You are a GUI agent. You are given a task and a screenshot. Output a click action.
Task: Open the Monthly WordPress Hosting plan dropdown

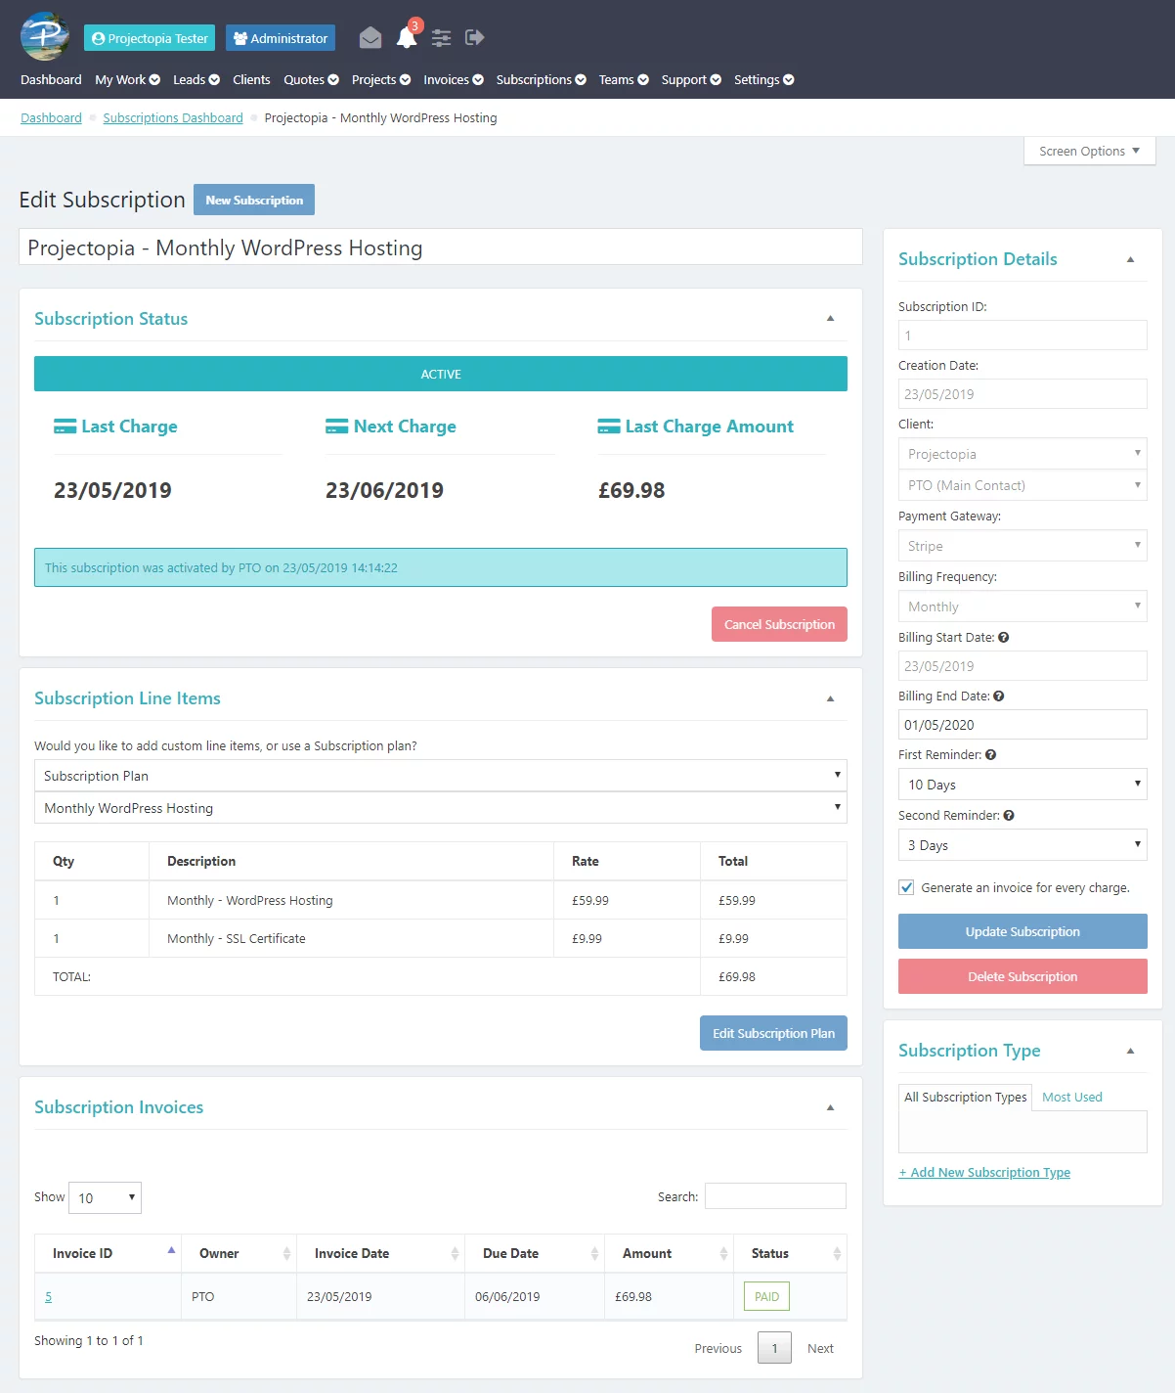(441, 808)
